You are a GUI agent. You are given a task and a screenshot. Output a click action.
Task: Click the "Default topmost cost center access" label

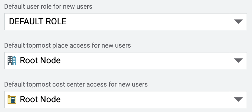pos(76,84)
